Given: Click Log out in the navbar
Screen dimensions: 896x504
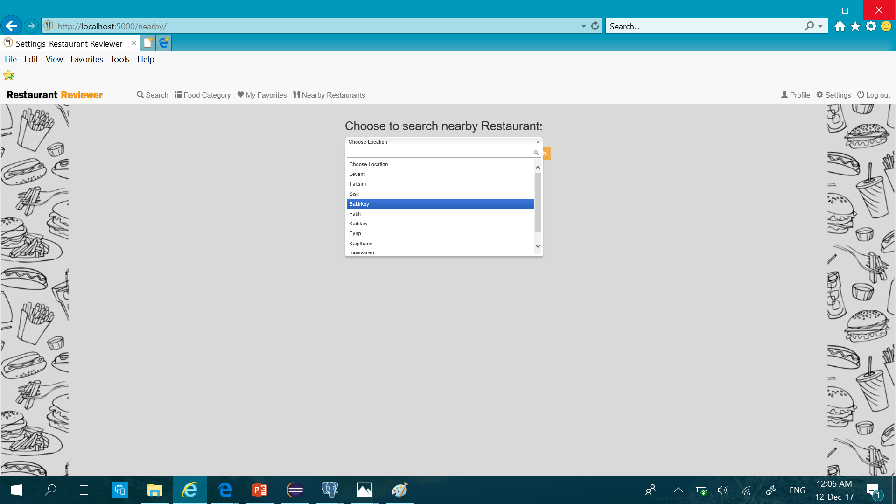Looking at the screenshot, I should click(x=874, y=95).
